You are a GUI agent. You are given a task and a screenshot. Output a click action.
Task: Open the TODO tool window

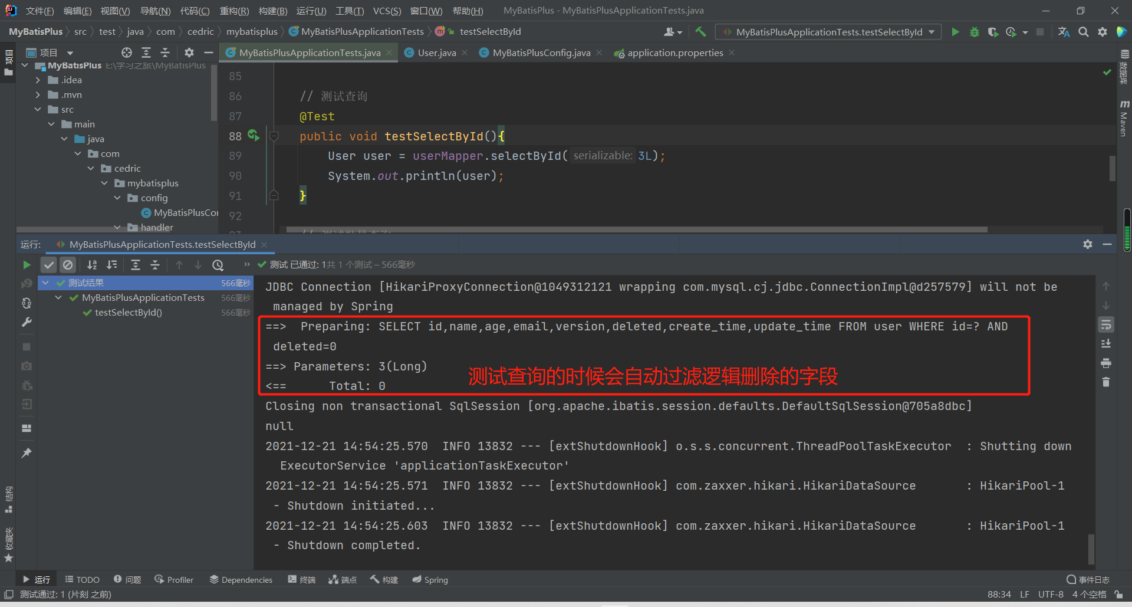pos(83,580)
